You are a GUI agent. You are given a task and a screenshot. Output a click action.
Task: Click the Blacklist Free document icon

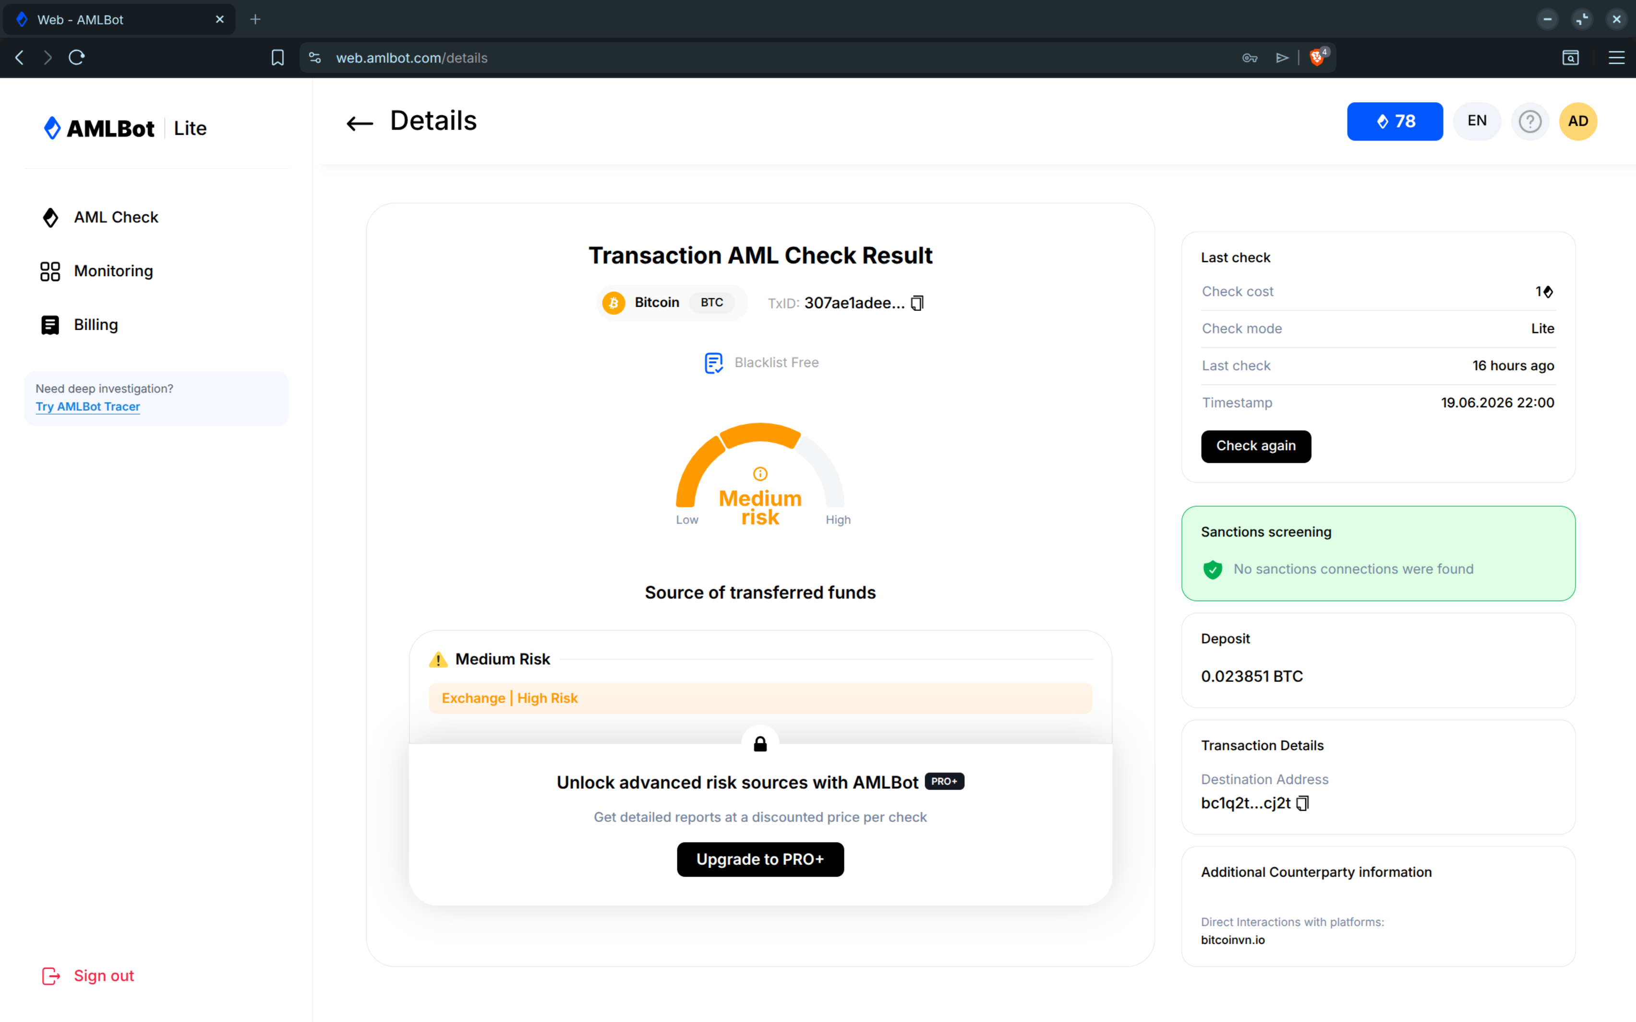(x=714, y=363)
